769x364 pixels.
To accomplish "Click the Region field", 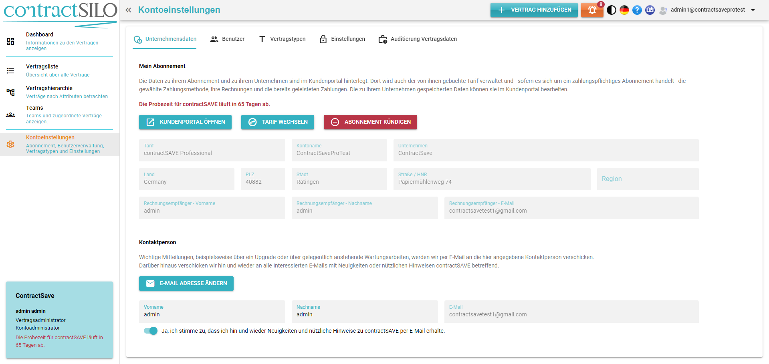I will tap(648, 179).
